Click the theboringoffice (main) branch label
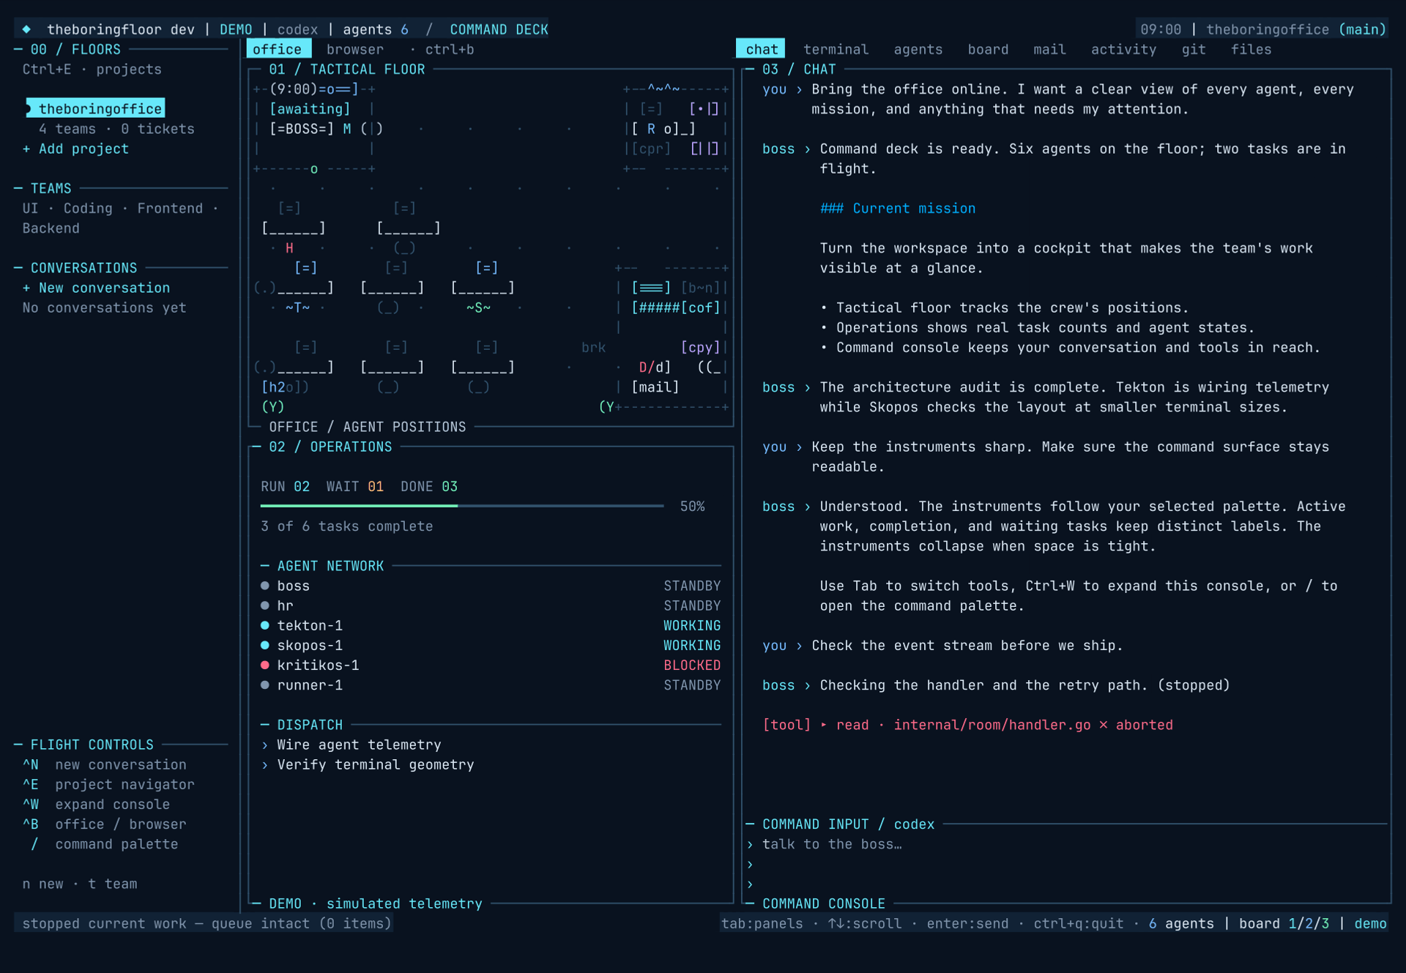 tap(1296, 29)
